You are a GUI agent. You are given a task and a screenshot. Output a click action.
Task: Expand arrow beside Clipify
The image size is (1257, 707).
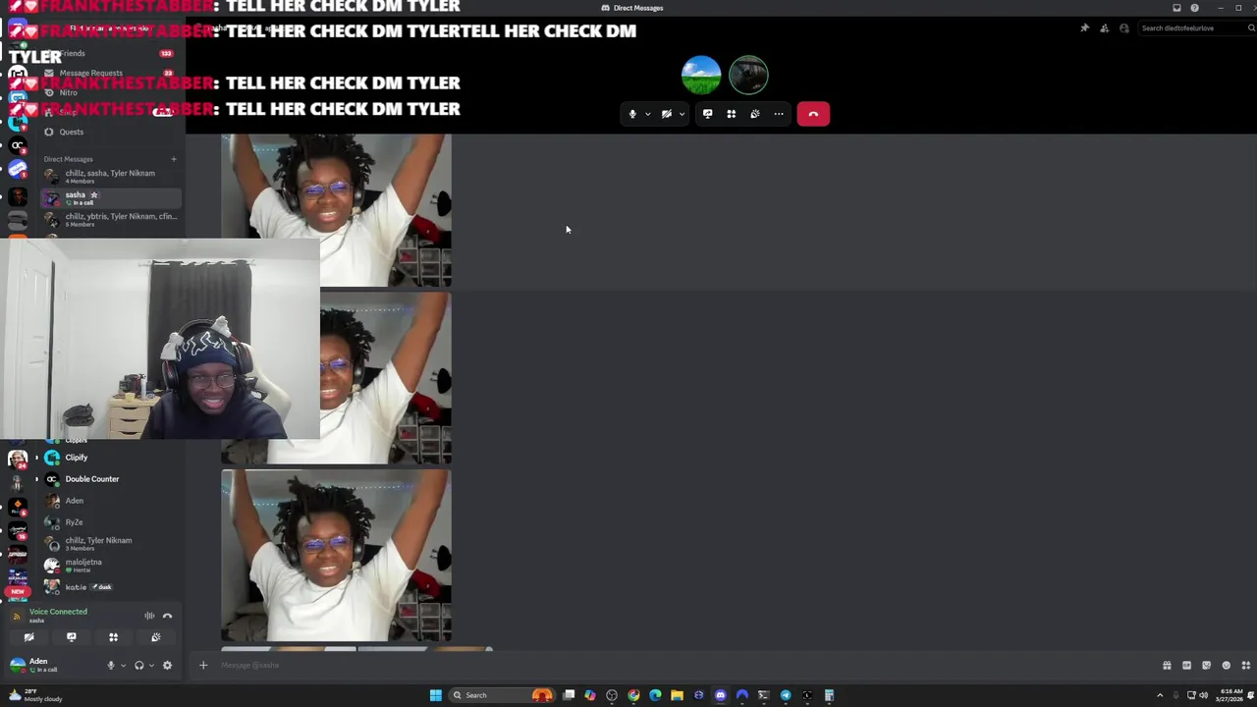(37, 458)
